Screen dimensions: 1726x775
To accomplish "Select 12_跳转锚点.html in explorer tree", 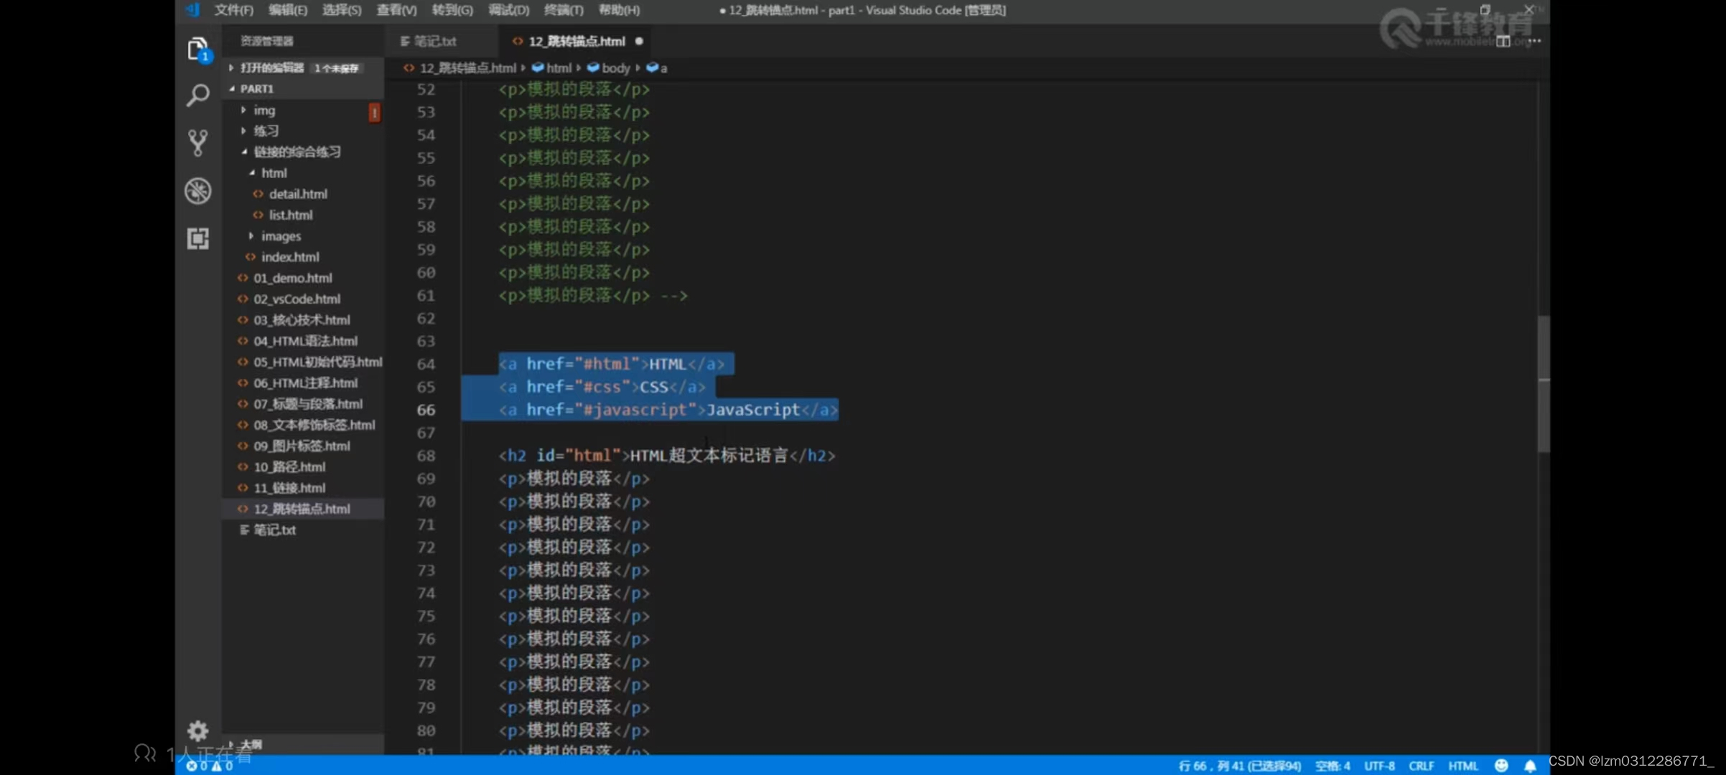I will click(x=303, y=509).
